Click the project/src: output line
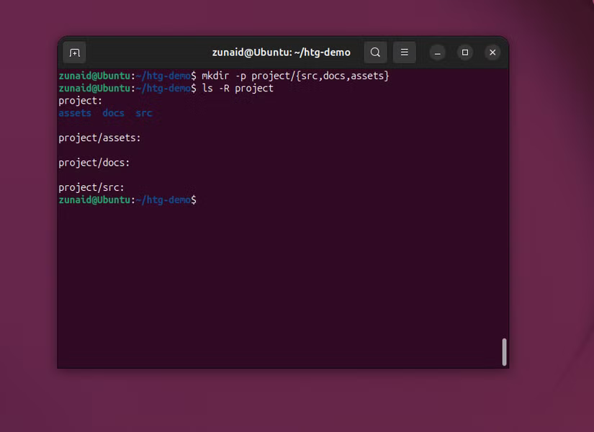 91,188
